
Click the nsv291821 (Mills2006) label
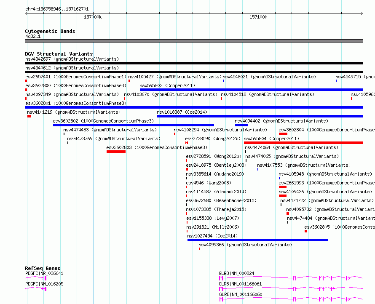point(213,227)
